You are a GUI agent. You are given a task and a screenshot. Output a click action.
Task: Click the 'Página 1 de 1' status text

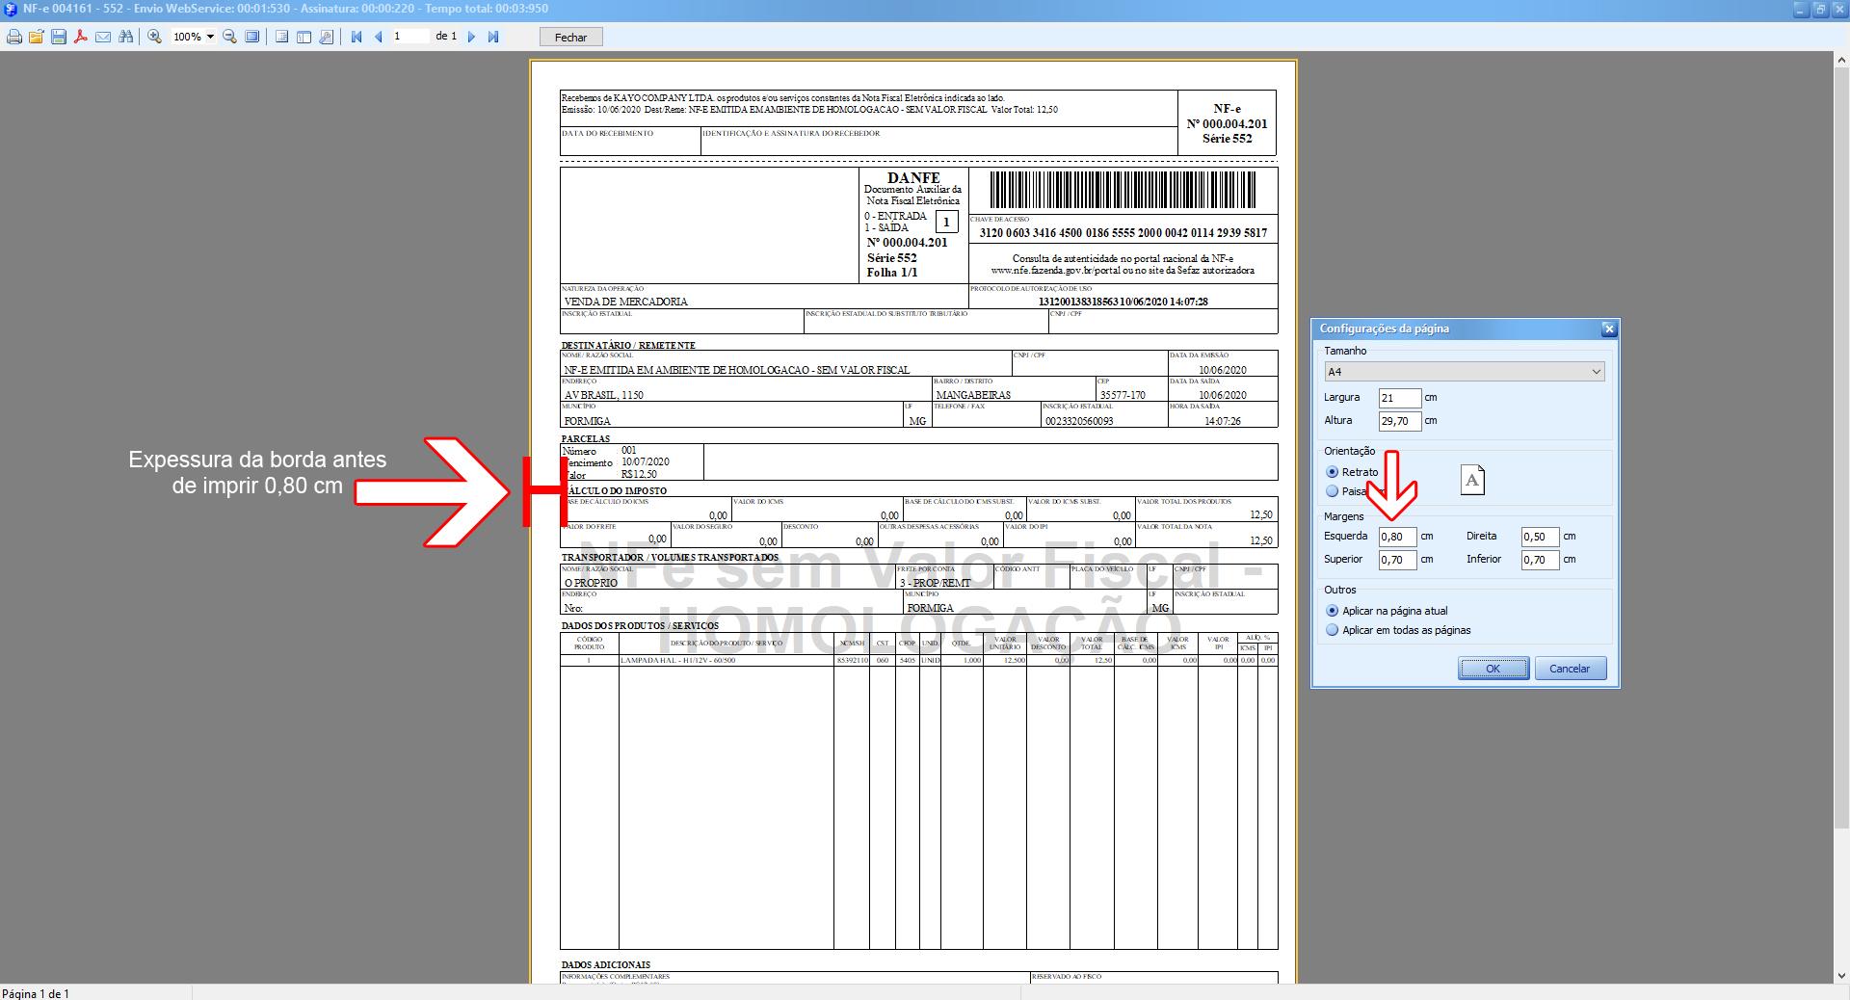click(36, 993)
